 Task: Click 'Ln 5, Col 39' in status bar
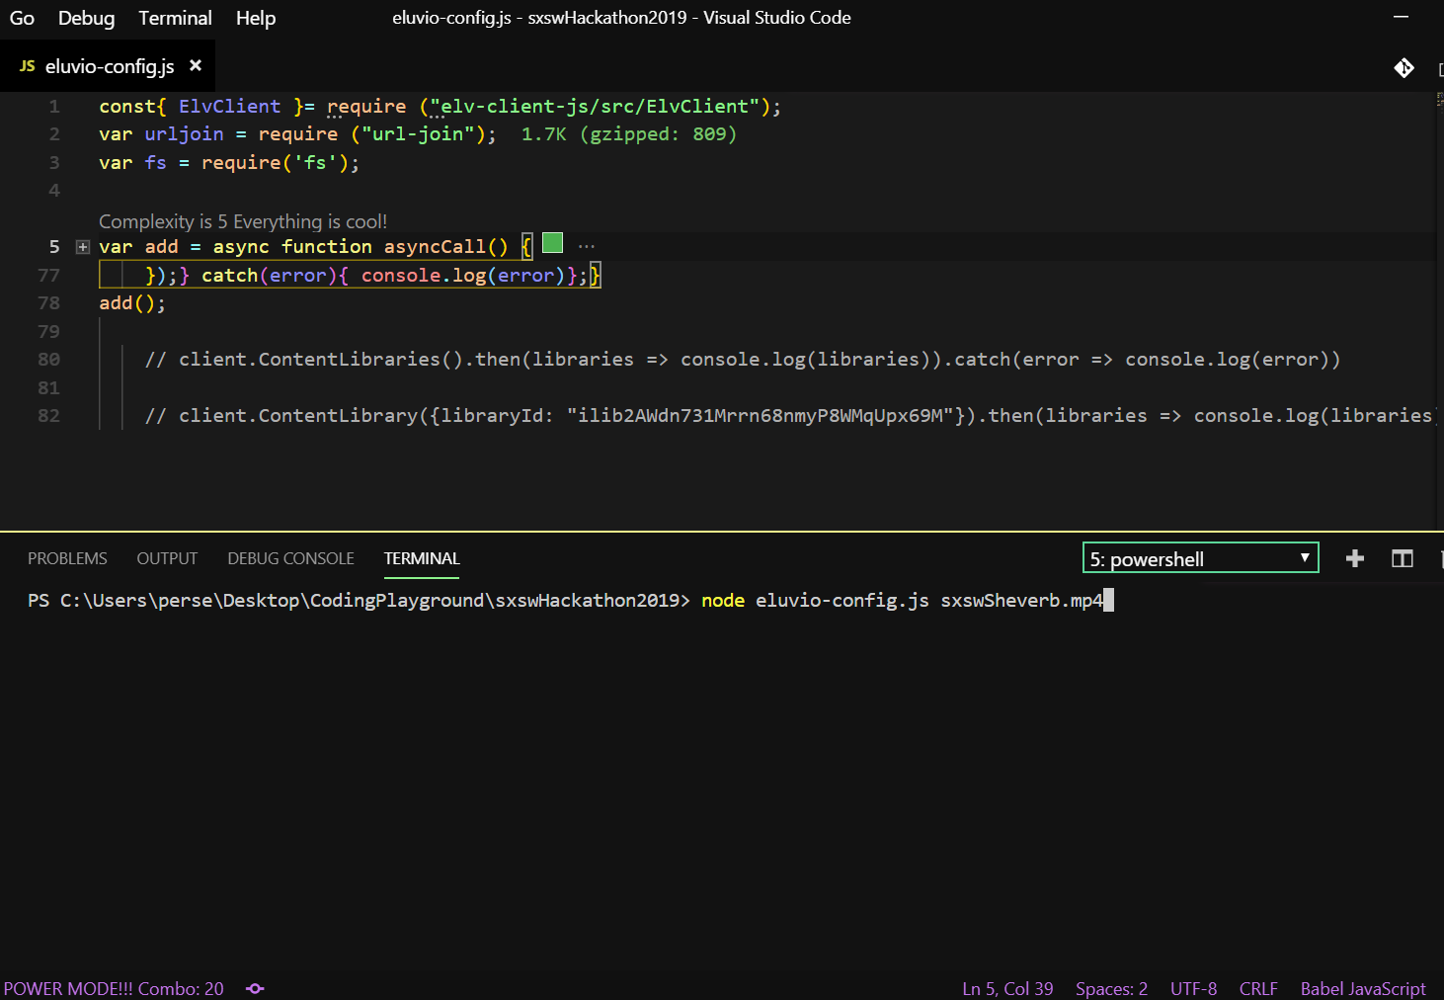1007,988
